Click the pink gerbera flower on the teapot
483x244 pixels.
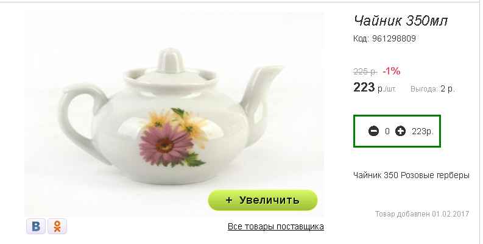tap(164, 144)
